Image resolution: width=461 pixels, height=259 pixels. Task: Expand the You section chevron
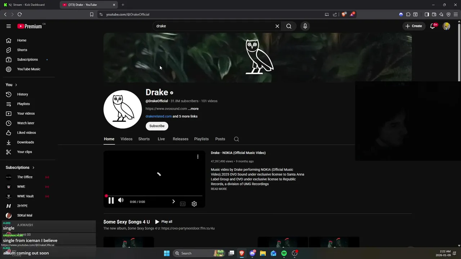coord(16,85)
